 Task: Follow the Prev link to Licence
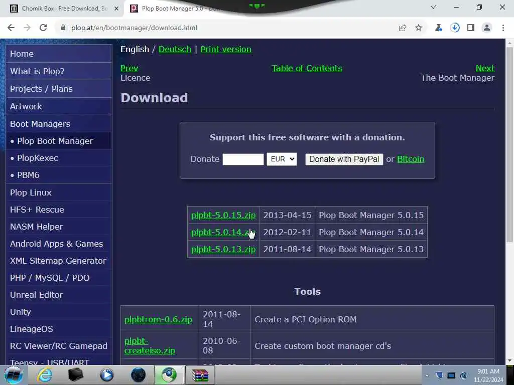(129, 68)
